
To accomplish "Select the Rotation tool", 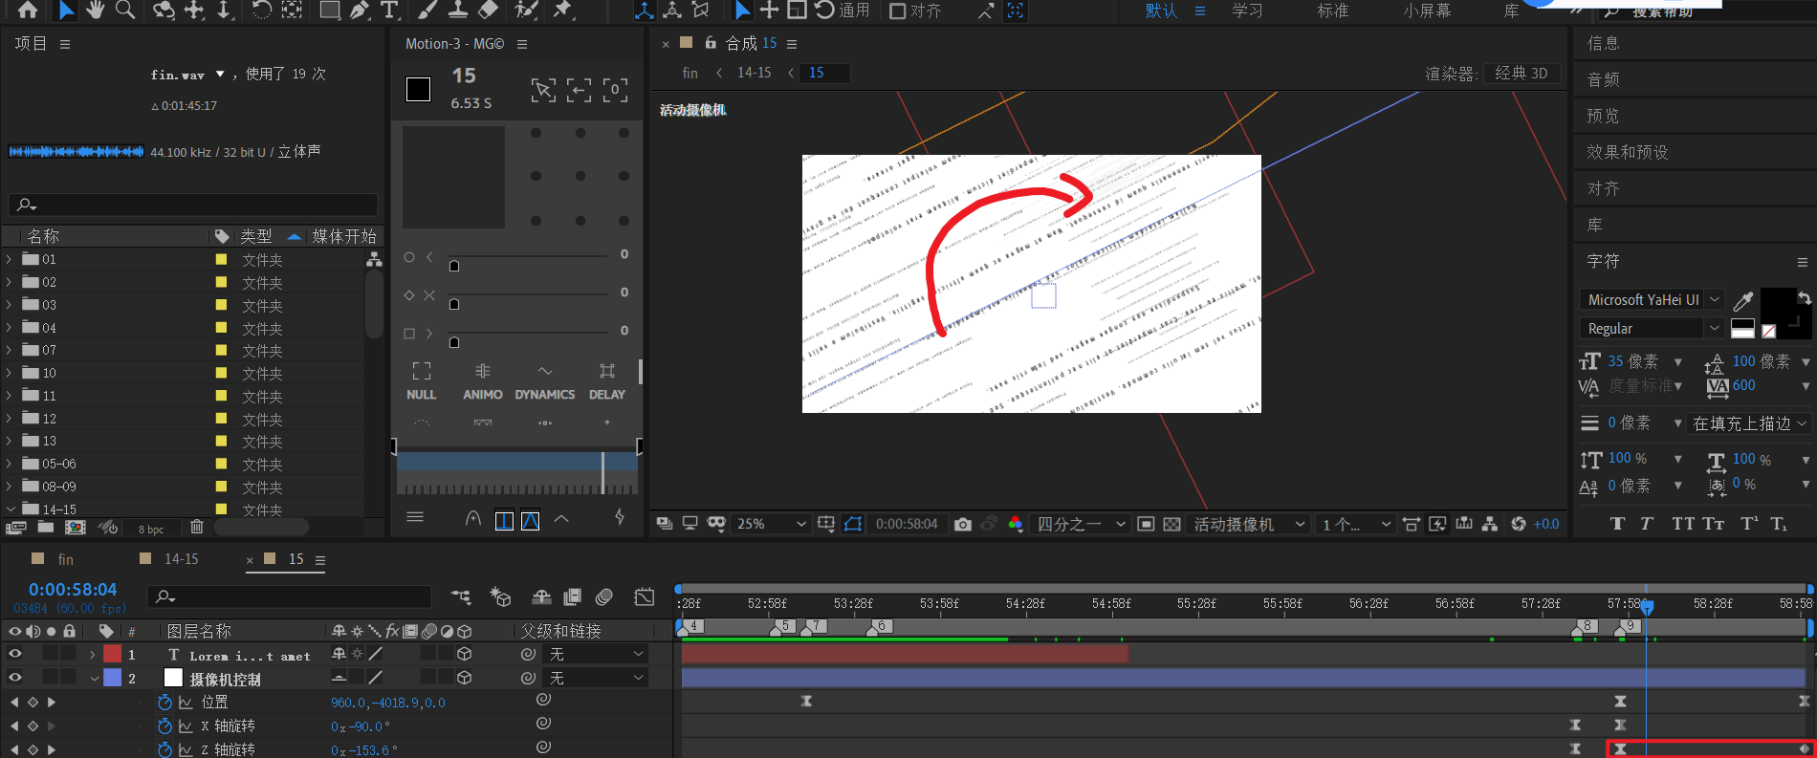I will (x=261, y=10).
